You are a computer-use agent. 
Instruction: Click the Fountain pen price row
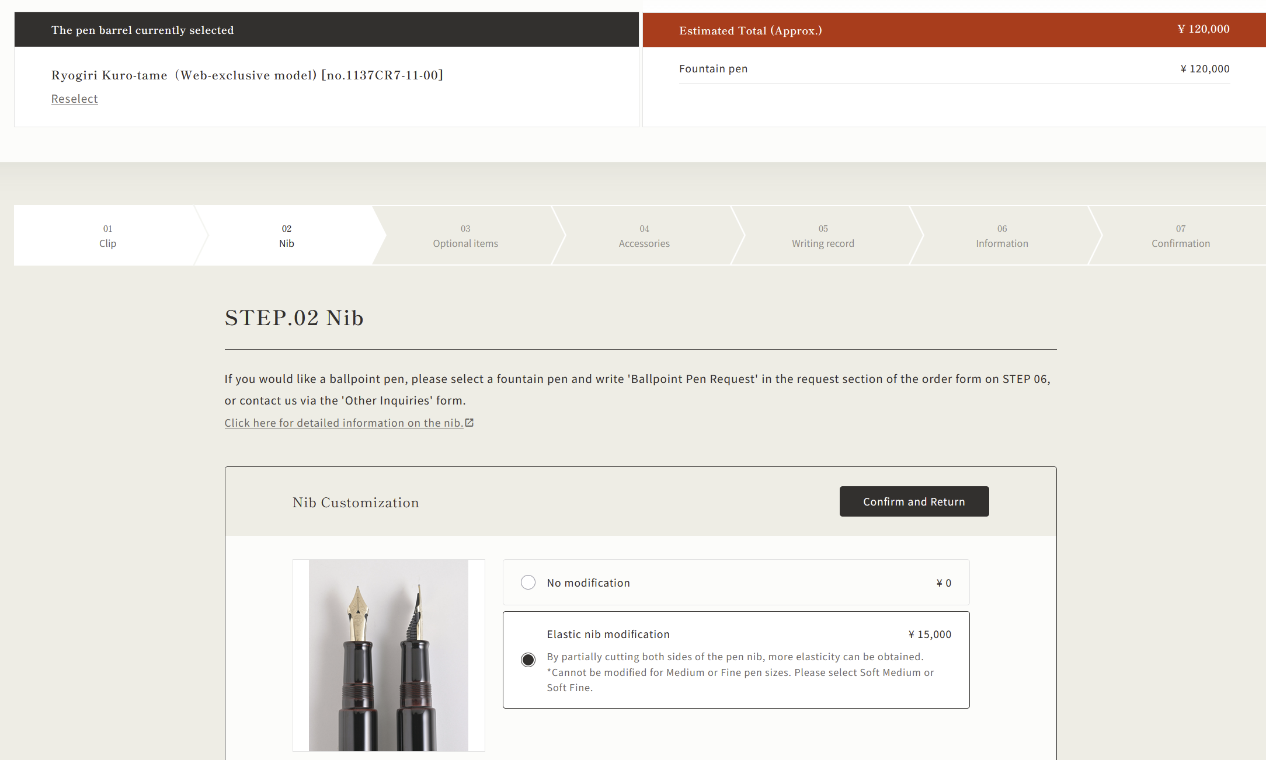point(954,69)
